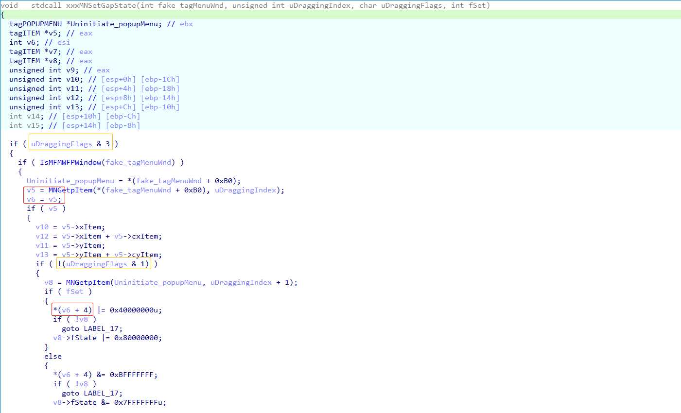This screenshot has width=681, height=413.
Task: Click the 'unsigned int v9' declaration
Action: (x=59, y=70)
